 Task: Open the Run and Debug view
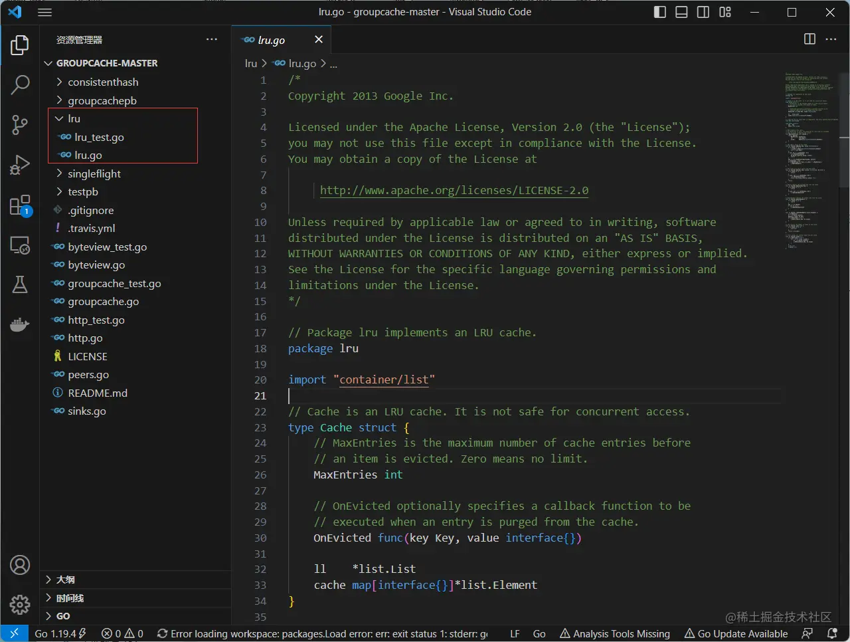point(20,165)
